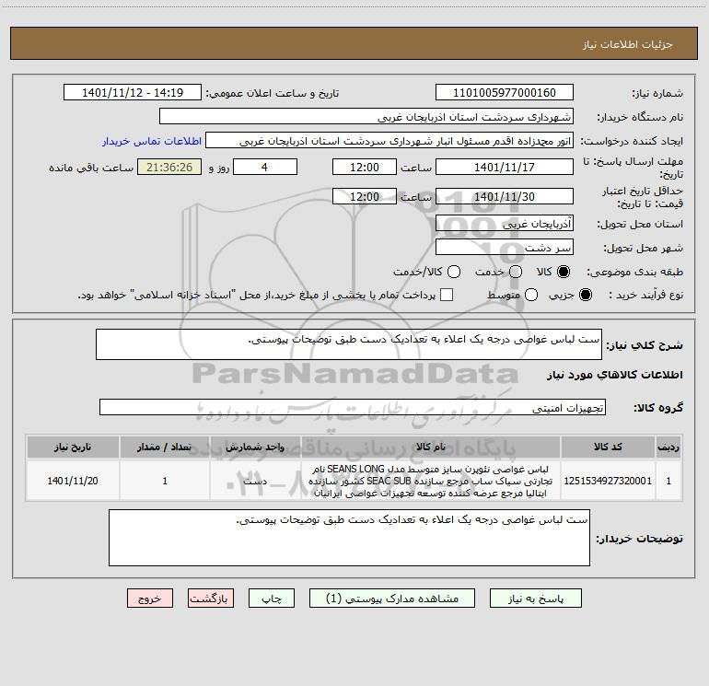709x686 pixels.
Task: Click the شرح کلی نیاز text area
Action: coord(349,344)
